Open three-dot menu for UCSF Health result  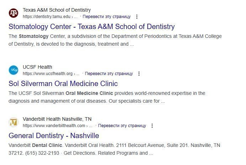(139, 74)
